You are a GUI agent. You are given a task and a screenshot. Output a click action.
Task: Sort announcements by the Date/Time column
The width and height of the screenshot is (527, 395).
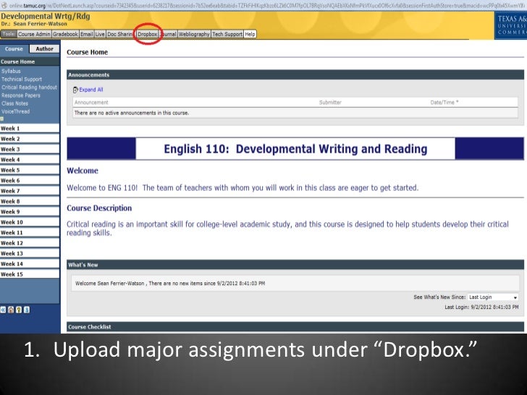coord(444,103)
